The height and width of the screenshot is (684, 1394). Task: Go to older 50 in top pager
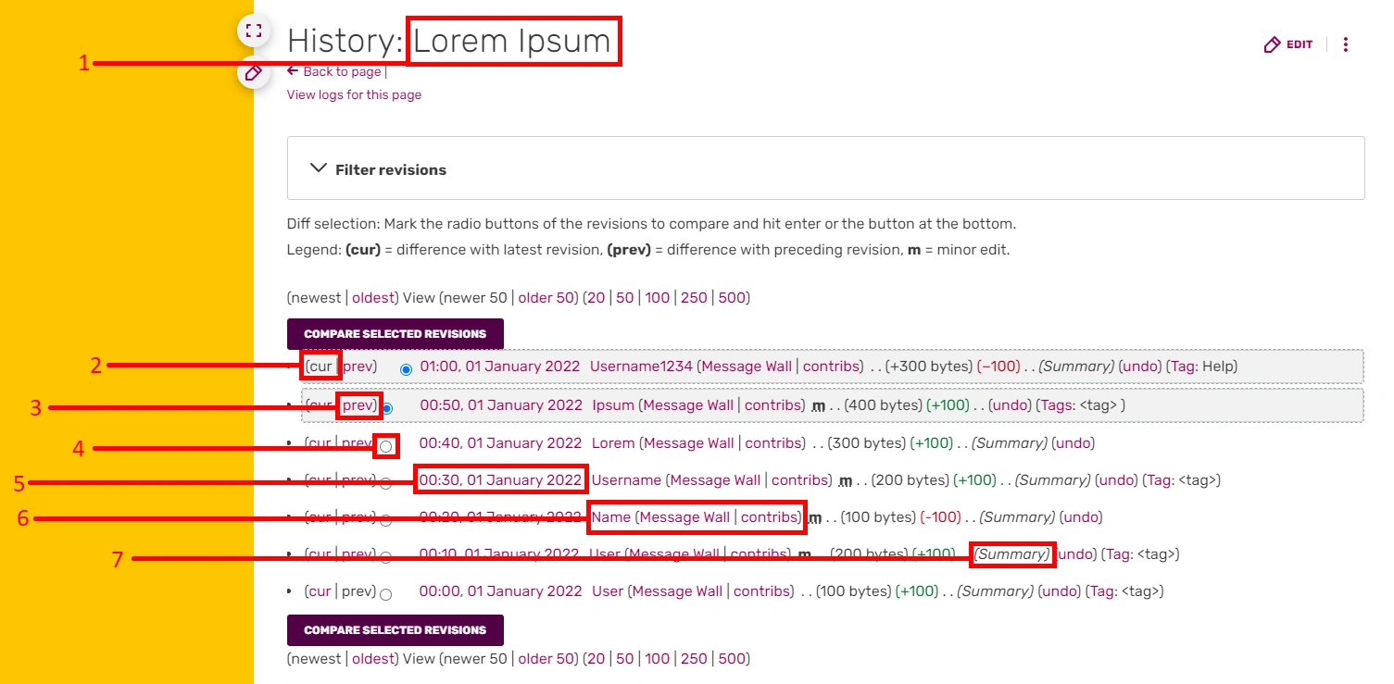[547, 298]
